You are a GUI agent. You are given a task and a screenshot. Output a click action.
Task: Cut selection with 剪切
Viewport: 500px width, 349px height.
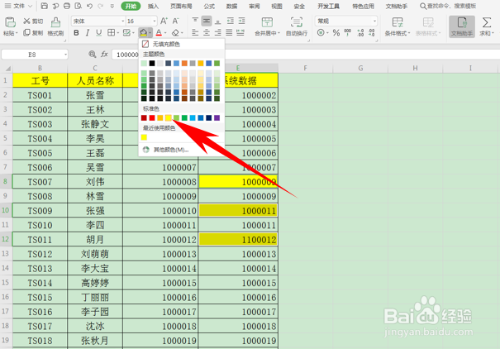click(33, 21)
